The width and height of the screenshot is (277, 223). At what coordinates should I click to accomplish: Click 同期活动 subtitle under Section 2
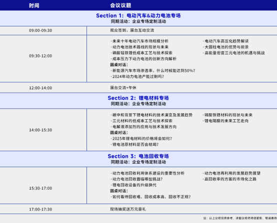pyautogui.click(x=138, y=104)
